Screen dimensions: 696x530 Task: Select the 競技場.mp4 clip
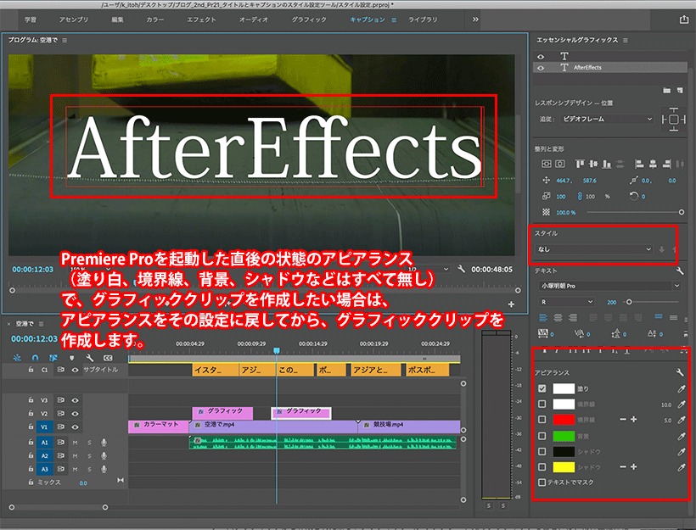coord(409,427)
